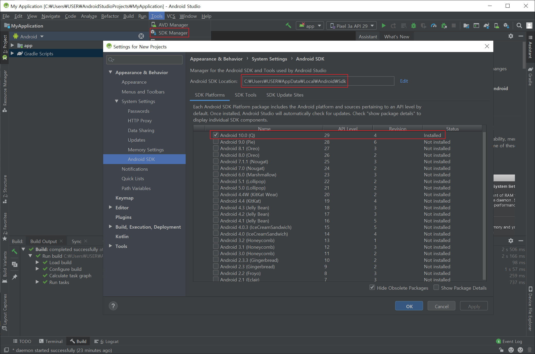Click Attach Debugger to Android Process icon
The width and height of the screenshot is (535, 354).
[444, 25]
